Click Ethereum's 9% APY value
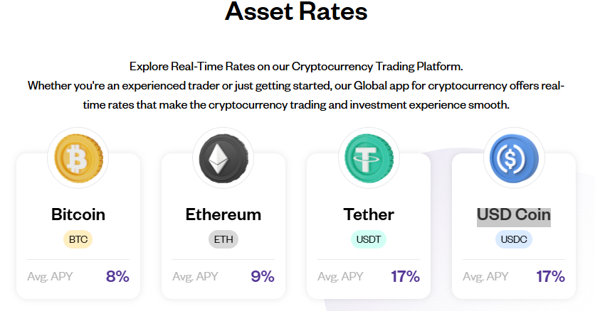Viewport: 595px width, 311px height. tap(263, 277)
